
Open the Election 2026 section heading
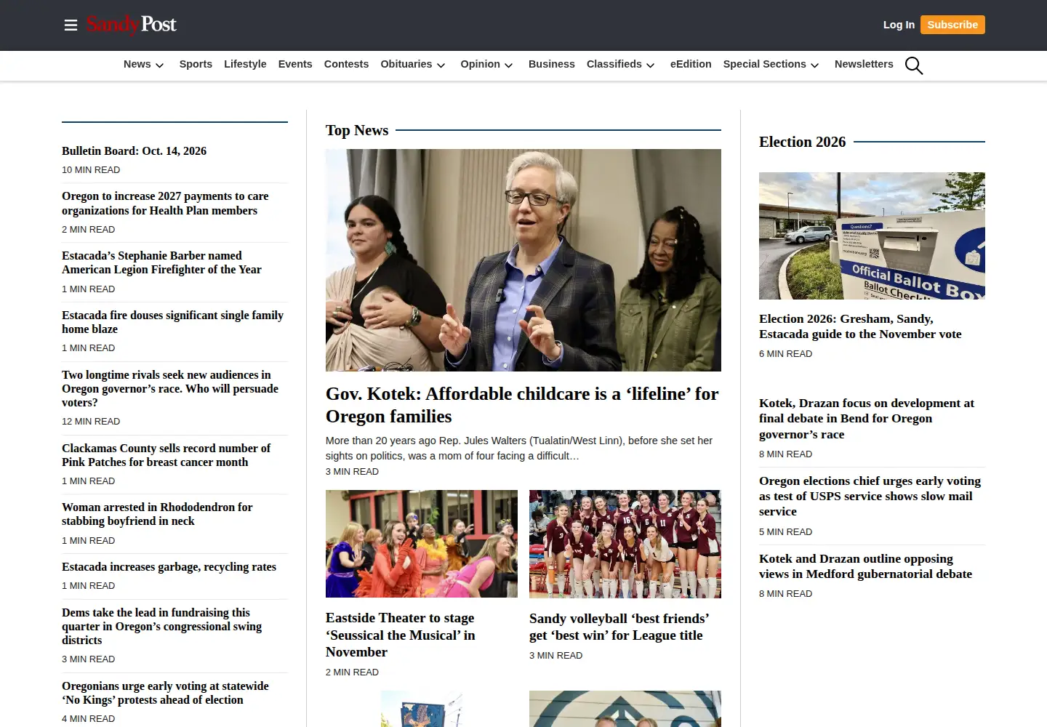pyautogui.click(x=803, y=142)
